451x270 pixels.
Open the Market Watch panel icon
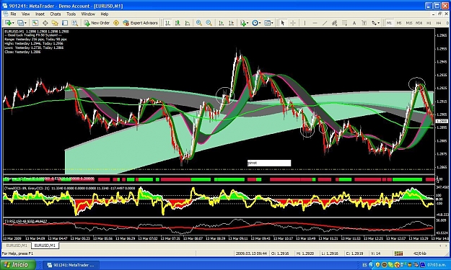click(x=35, y=23)
